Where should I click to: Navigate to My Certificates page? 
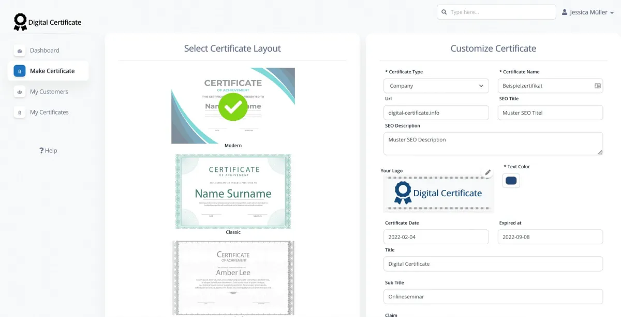[48, 112]
